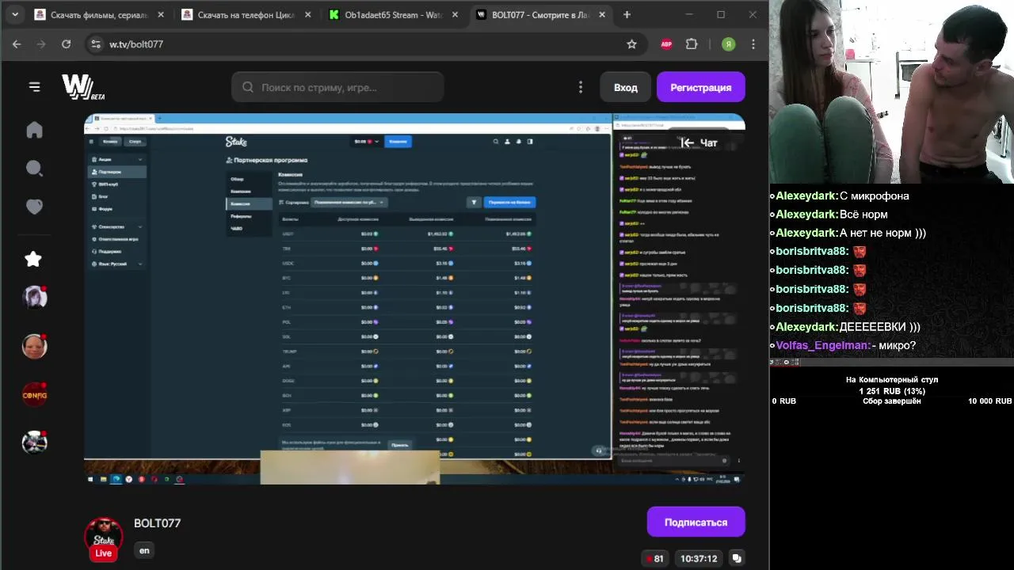Open the sidebar channel avatar showing a face
Screen dimensions: 1014x570
34,346
